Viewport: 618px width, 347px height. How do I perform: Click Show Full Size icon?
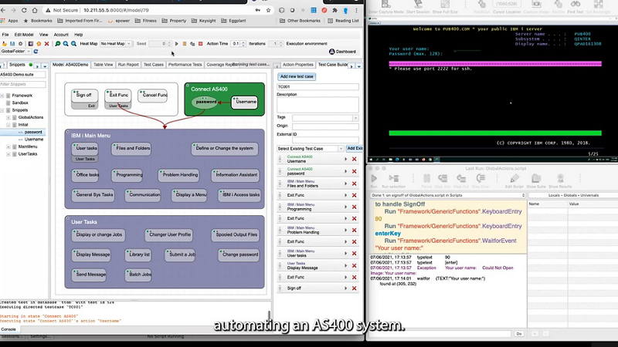[x=445, y=5]
